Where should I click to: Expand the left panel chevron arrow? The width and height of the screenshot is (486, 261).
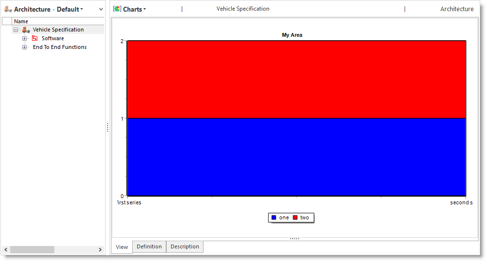click(101, 9)
